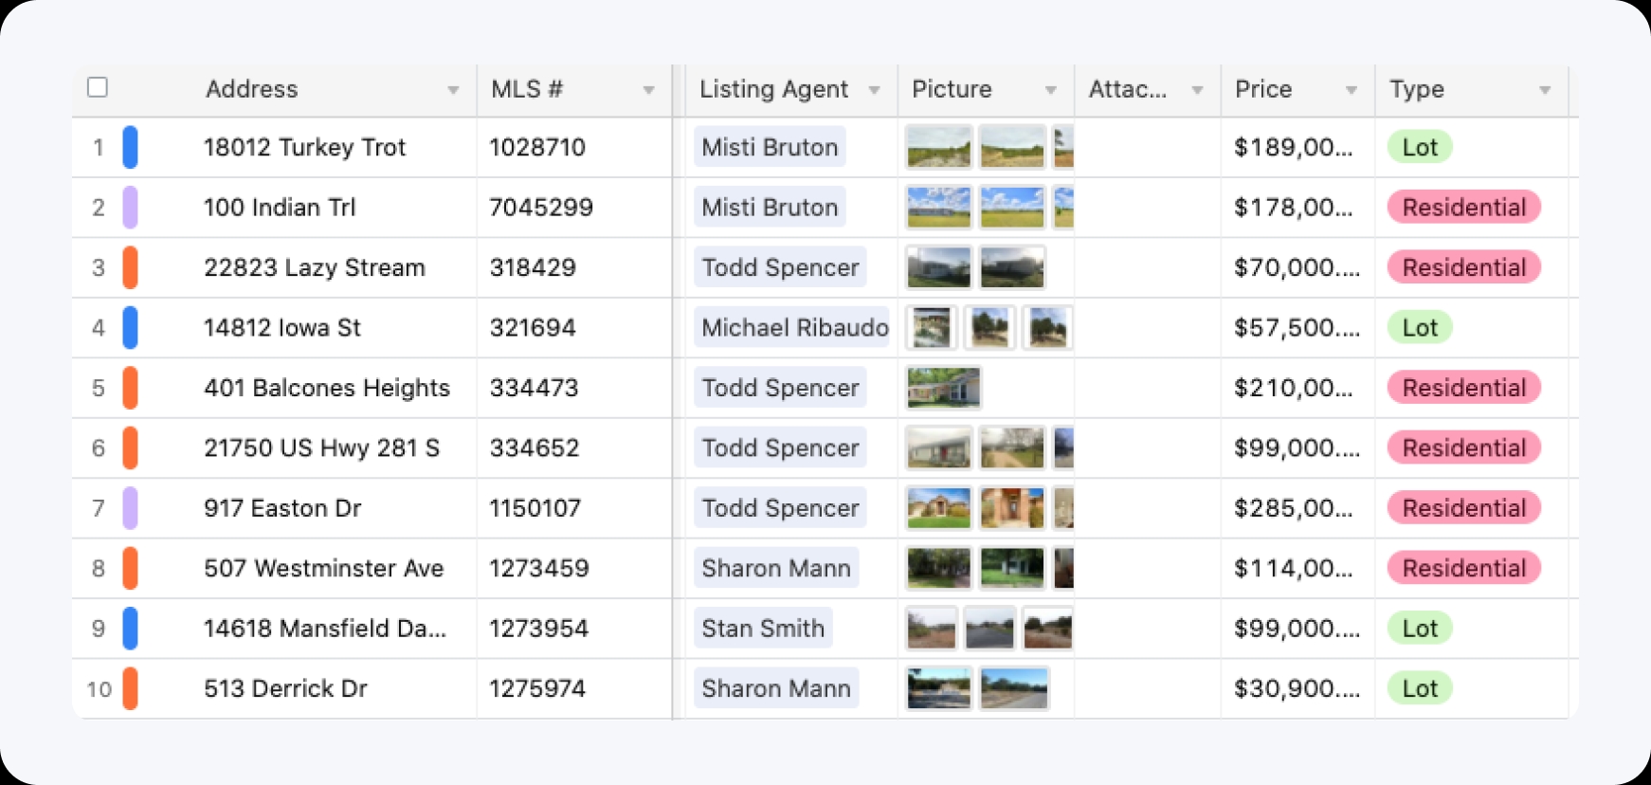Select the Lot tag on row 4

pos(1420,328)
